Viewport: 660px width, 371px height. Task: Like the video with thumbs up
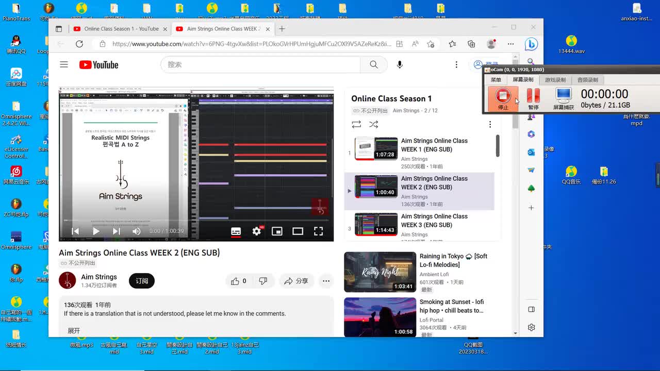tap(239, 281)
